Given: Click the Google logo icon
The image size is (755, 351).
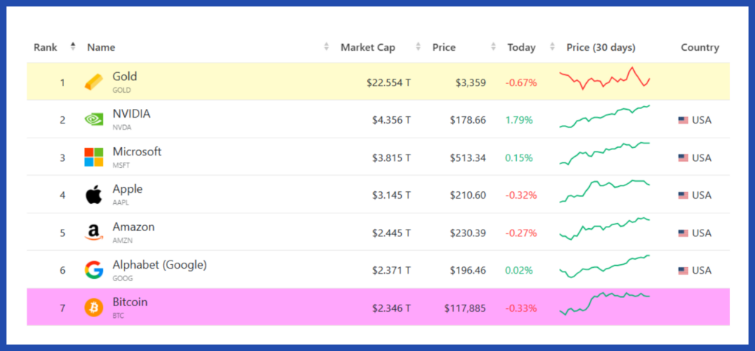Looking at the screenshot, I should click(x=94, y=270).
